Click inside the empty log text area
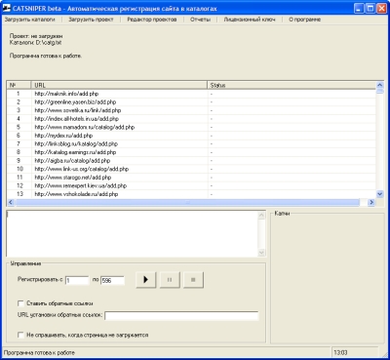Viewport: 390px width, 360px height. pyautogui.click(x=133, y=233)
